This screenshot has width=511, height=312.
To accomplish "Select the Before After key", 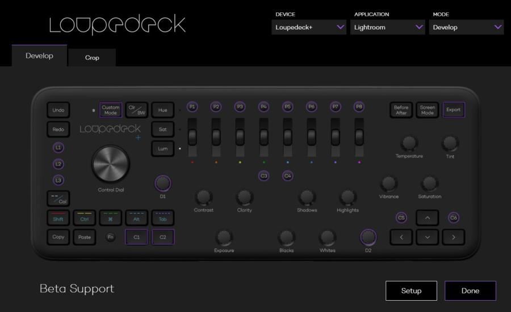I will point(401,110).
